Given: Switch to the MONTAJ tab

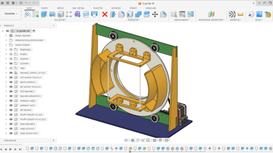Looking at the screenshot, I should [116, 8].
